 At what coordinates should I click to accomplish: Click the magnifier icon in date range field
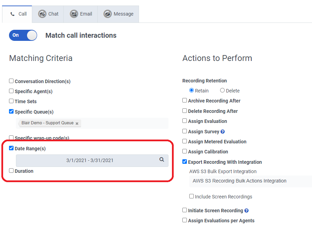coord(162,160)
